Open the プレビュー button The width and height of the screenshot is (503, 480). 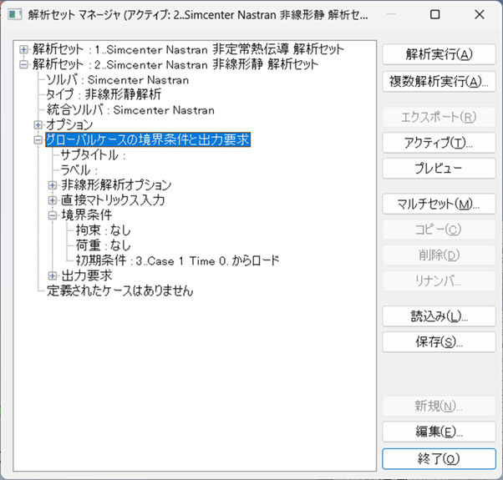click(x=439, y=169)
